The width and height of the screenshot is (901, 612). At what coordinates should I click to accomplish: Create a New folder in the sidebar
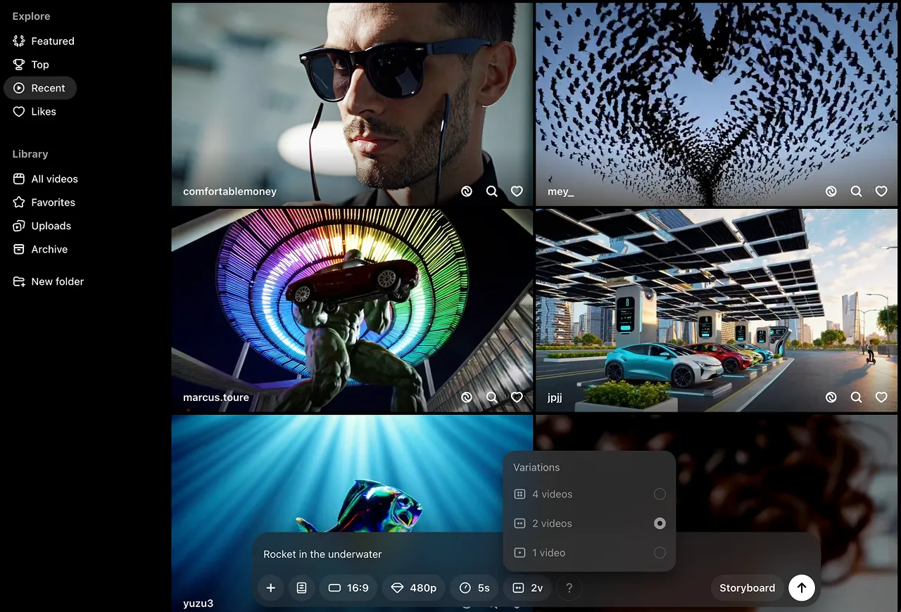(49, 282)
